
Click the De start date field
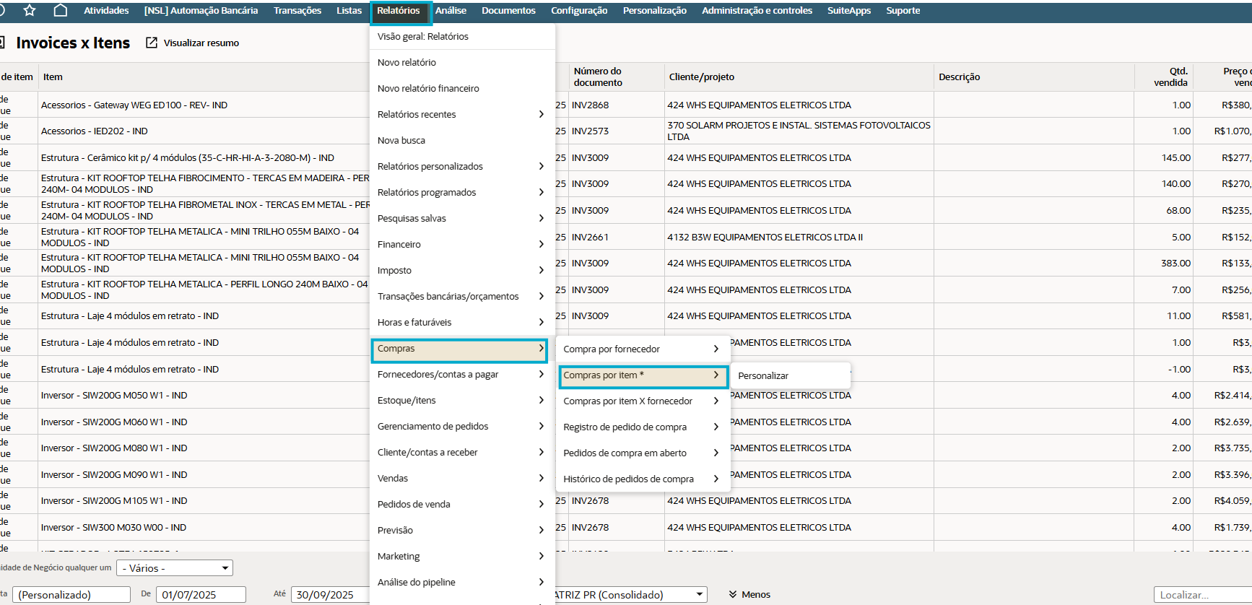[x=200, y=594]
